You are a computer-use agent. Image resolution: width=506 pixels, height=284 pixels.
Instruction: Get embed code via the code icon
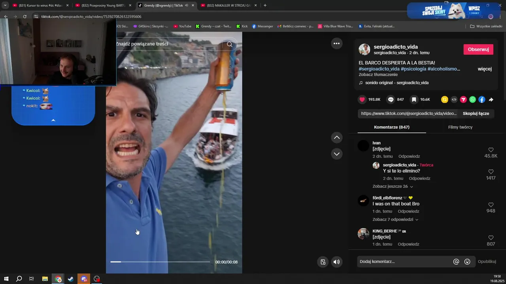click(x=454, y=100)
